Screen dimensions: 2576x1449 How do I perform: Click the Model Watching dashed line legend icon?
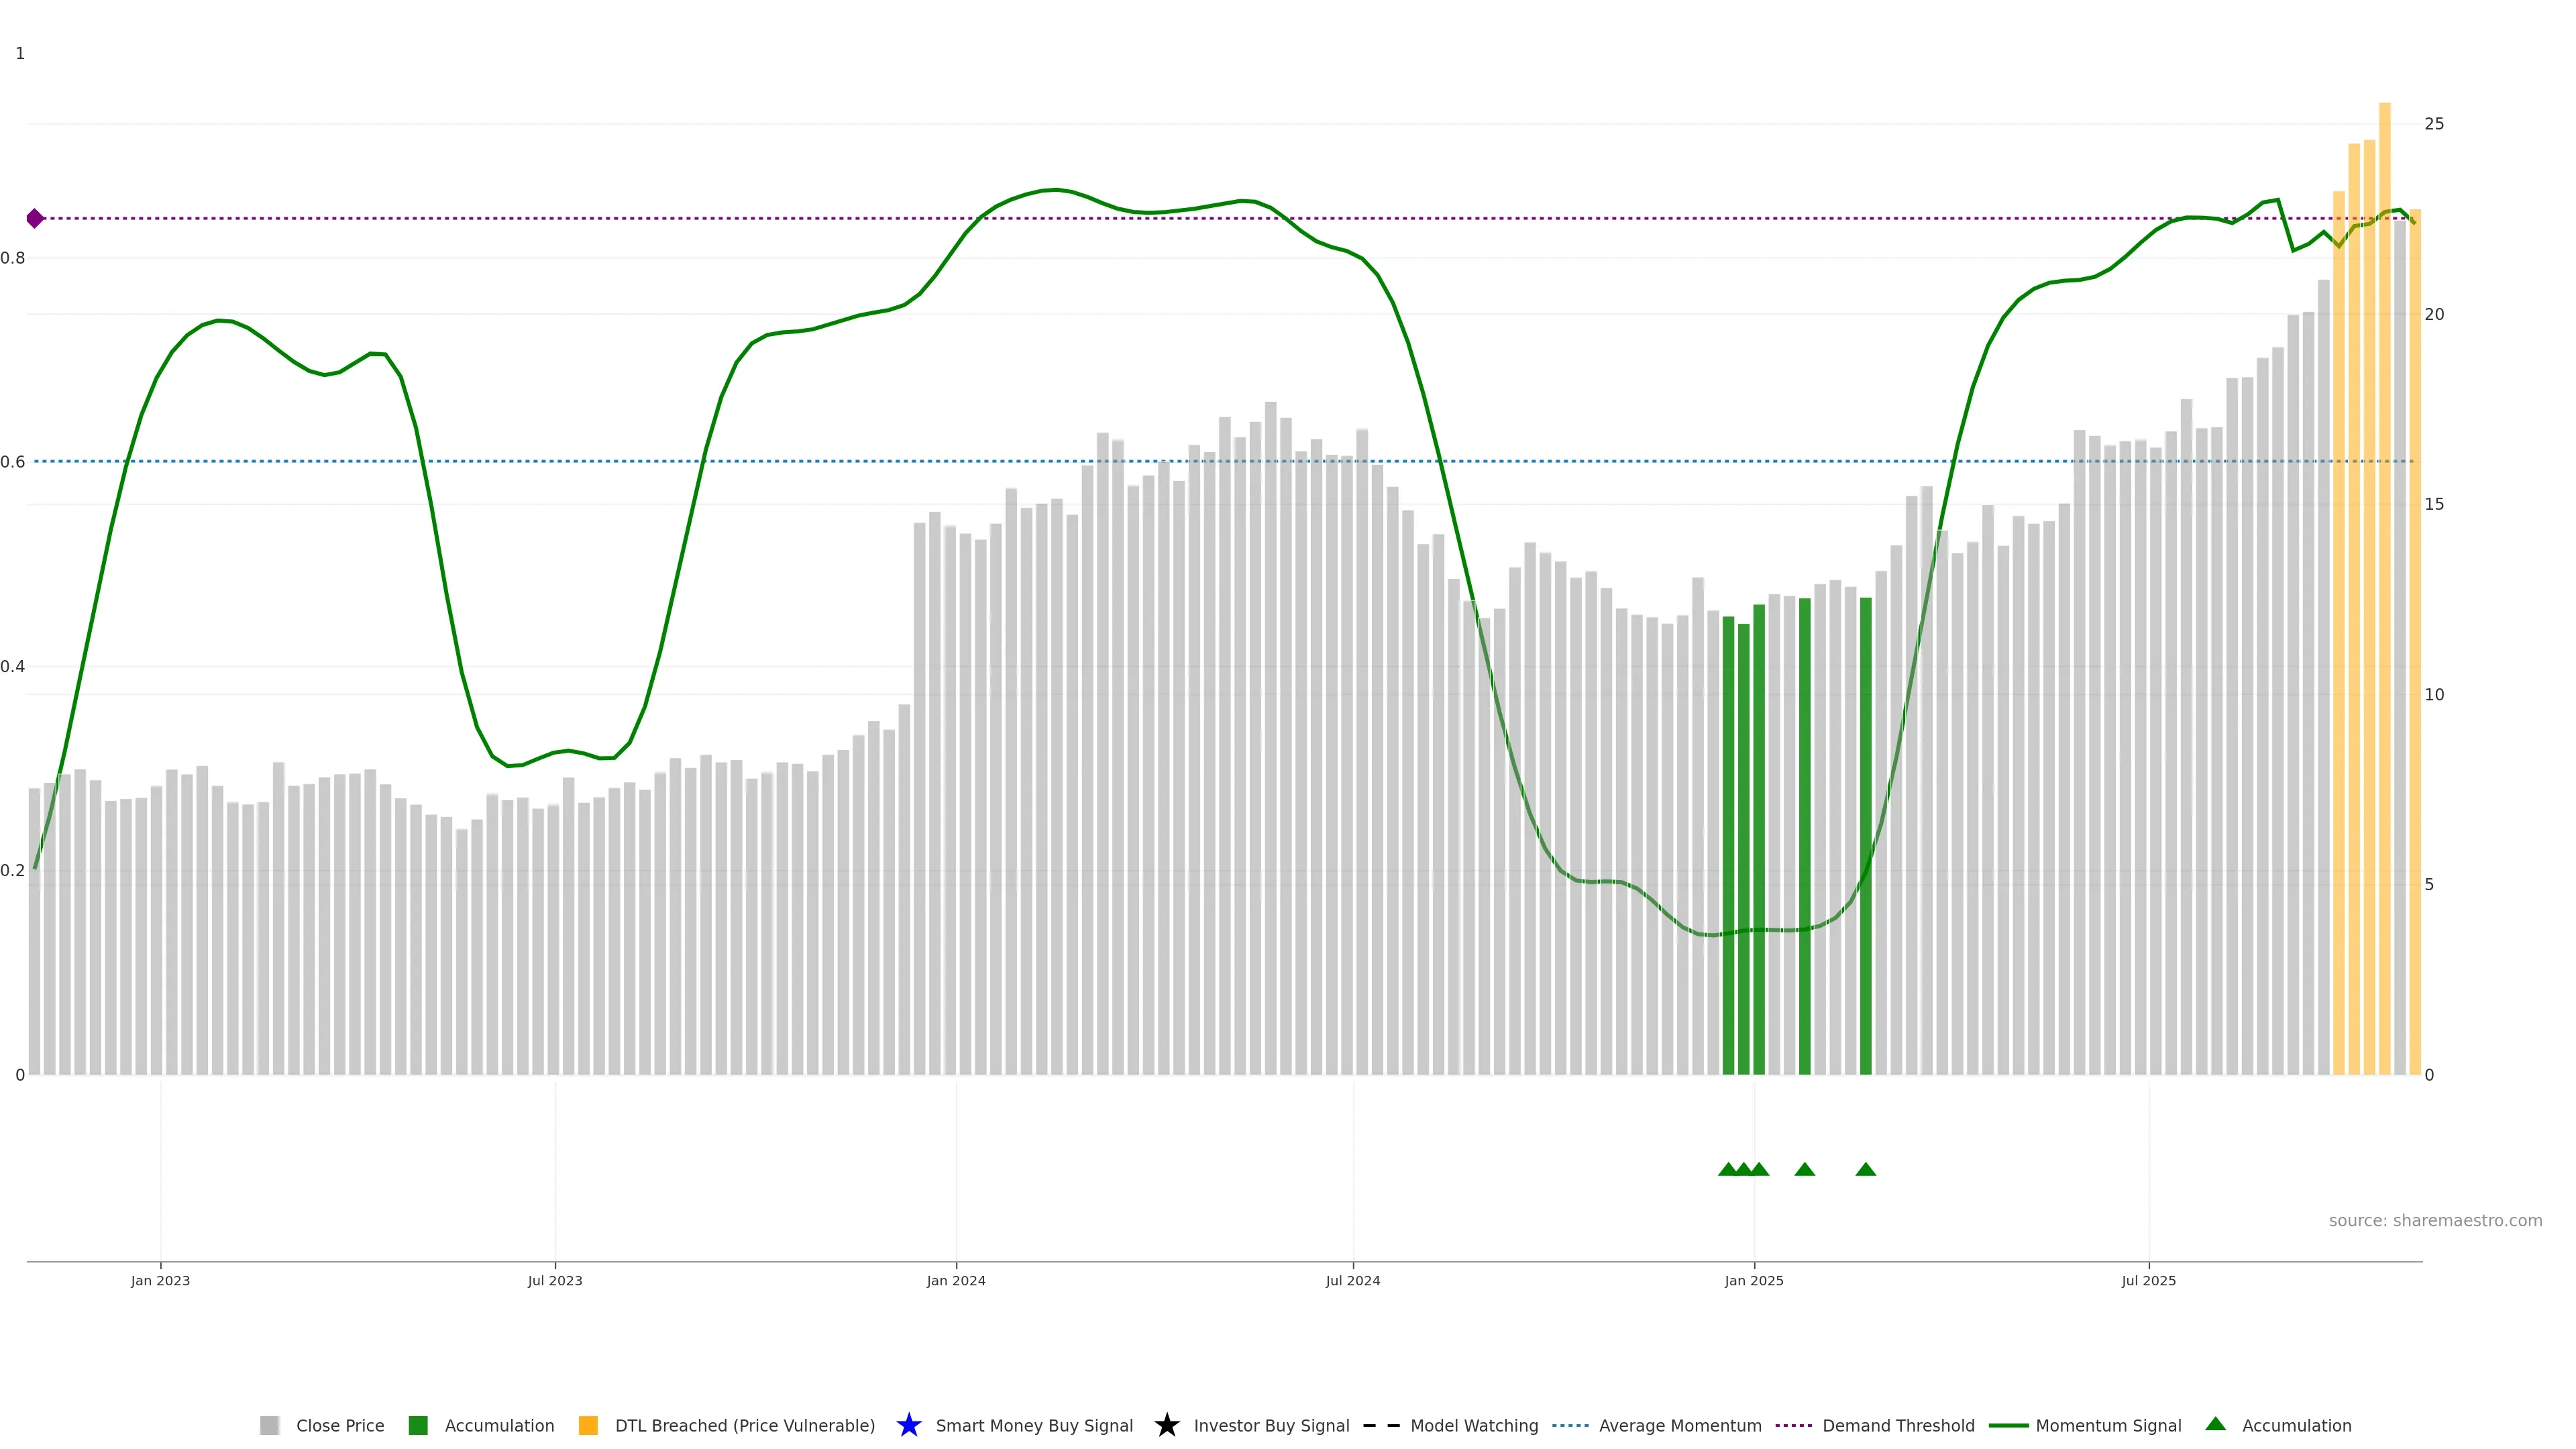tap(1381, 1425)
